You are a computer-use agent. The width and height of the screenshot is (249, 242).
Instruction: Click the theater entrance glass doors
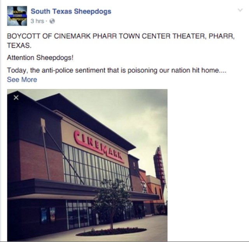pyautogui.click(x=79, y=214)
